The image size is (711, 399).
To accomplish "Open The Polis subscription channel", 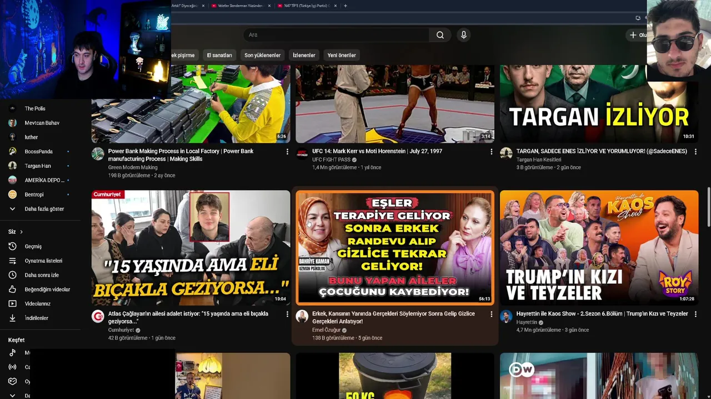I will (35, 109).
